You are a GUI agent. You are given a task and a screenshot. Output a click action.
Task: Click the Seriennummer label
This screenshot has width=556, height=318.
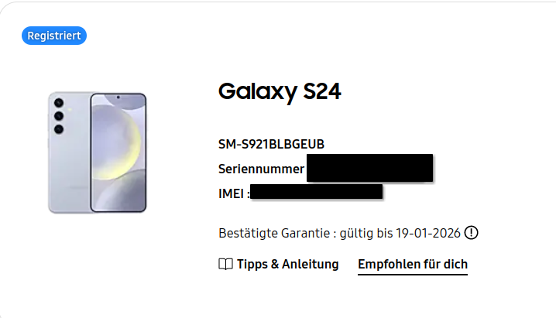tap(261, 169)
